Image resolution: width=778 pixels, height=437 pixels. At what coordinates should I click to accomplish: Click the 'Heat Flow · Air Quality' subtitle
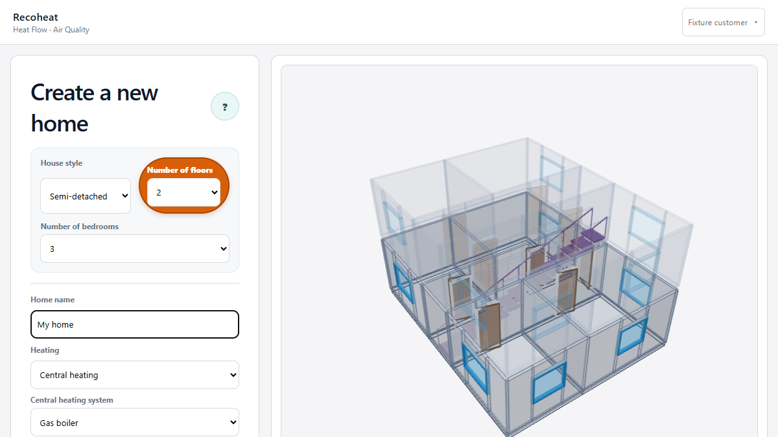tap(51, 30)
